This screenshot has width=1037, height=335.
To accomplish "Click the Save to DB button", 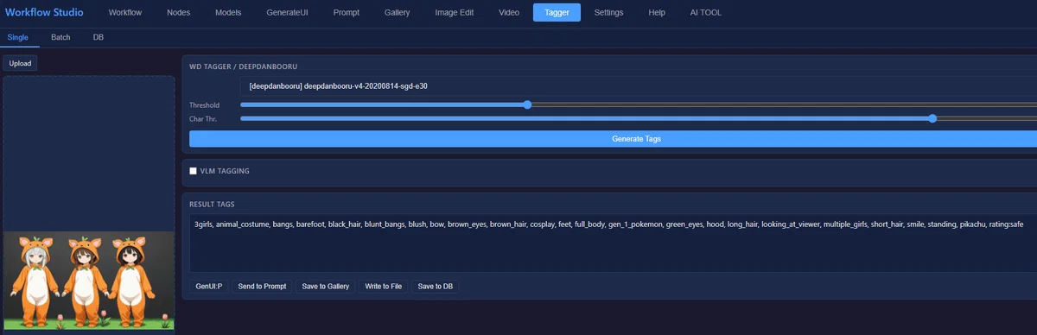I will click(x=436, y=286).
